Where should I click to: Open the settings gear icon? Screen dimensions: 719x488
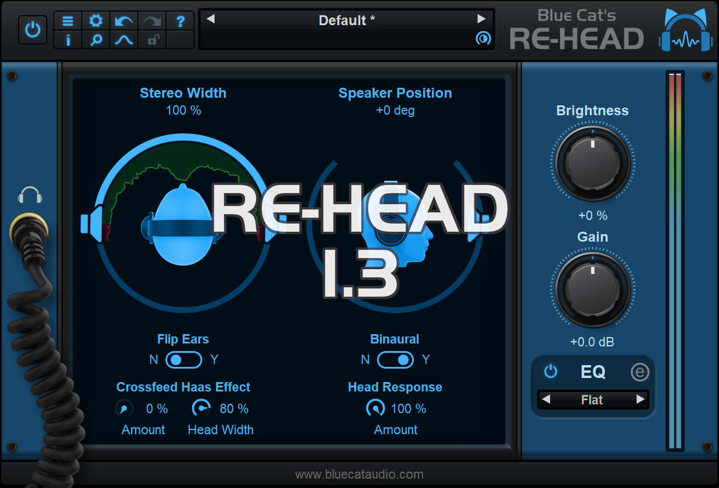[x=96, y=21]
